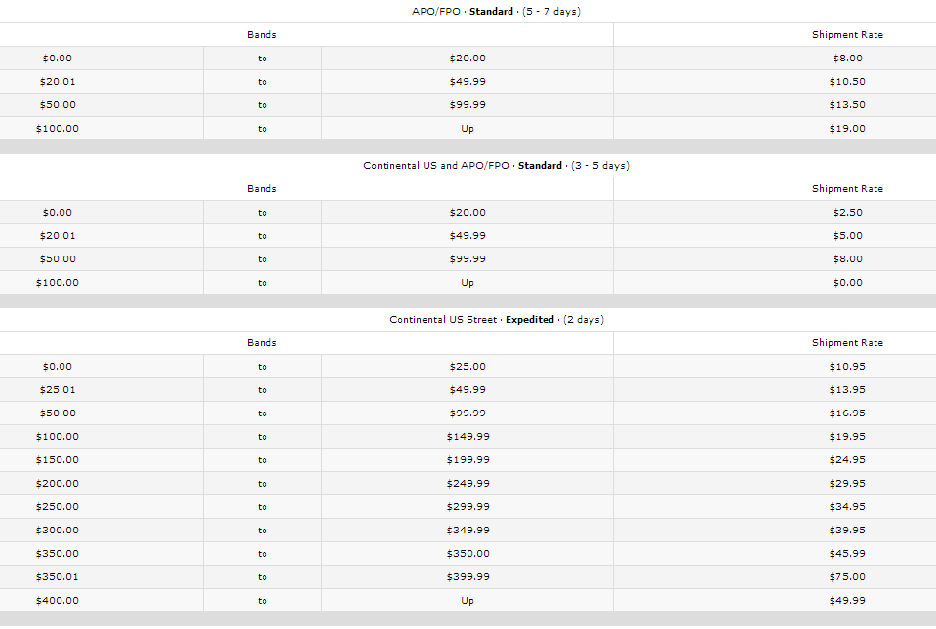This screenshot has height=629, width=936.
Task: Click the $39.95 shipment rate value
Action: pos(846,531)
